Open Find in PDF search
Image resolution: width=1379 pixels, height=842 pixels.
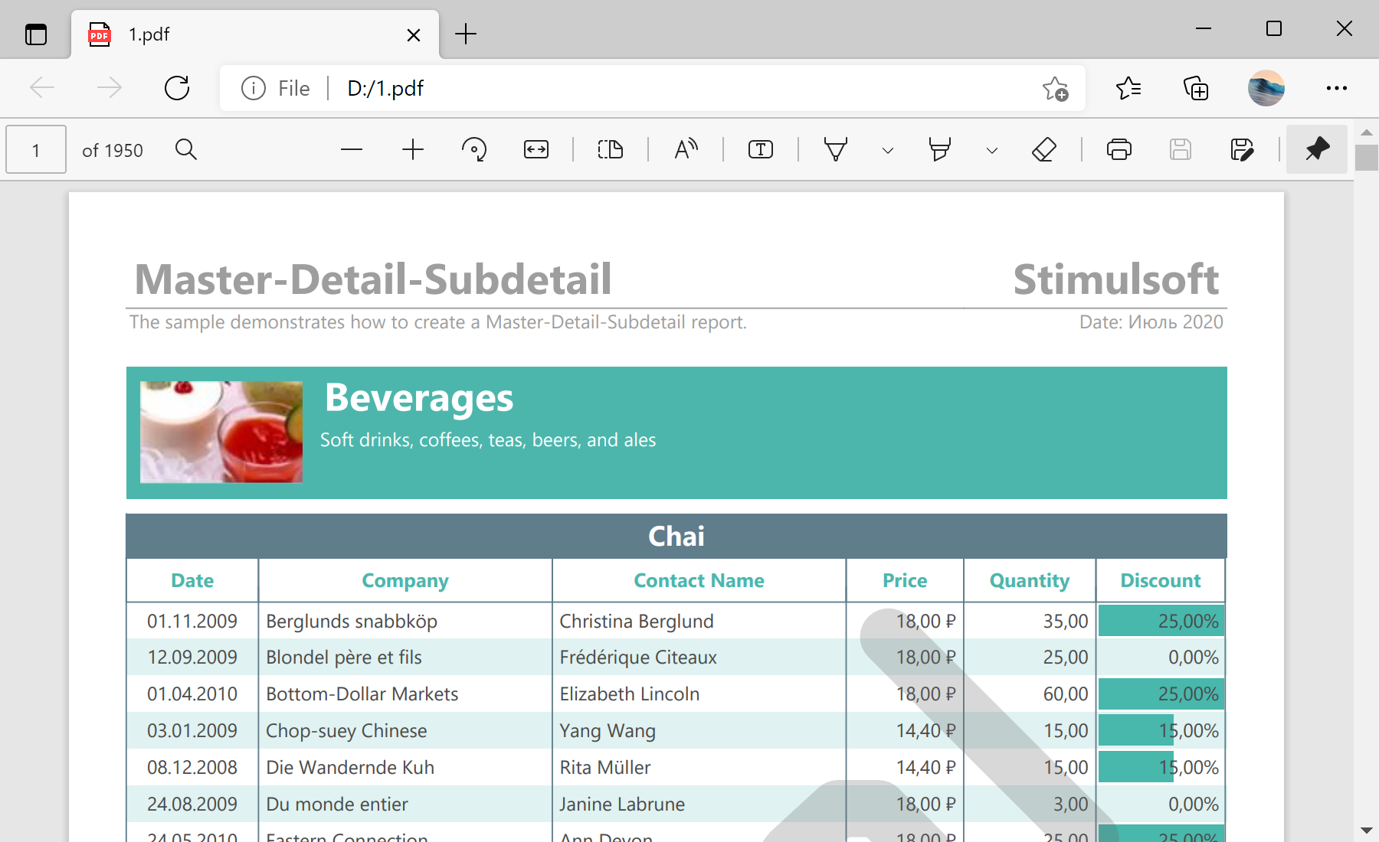[186, 149]
